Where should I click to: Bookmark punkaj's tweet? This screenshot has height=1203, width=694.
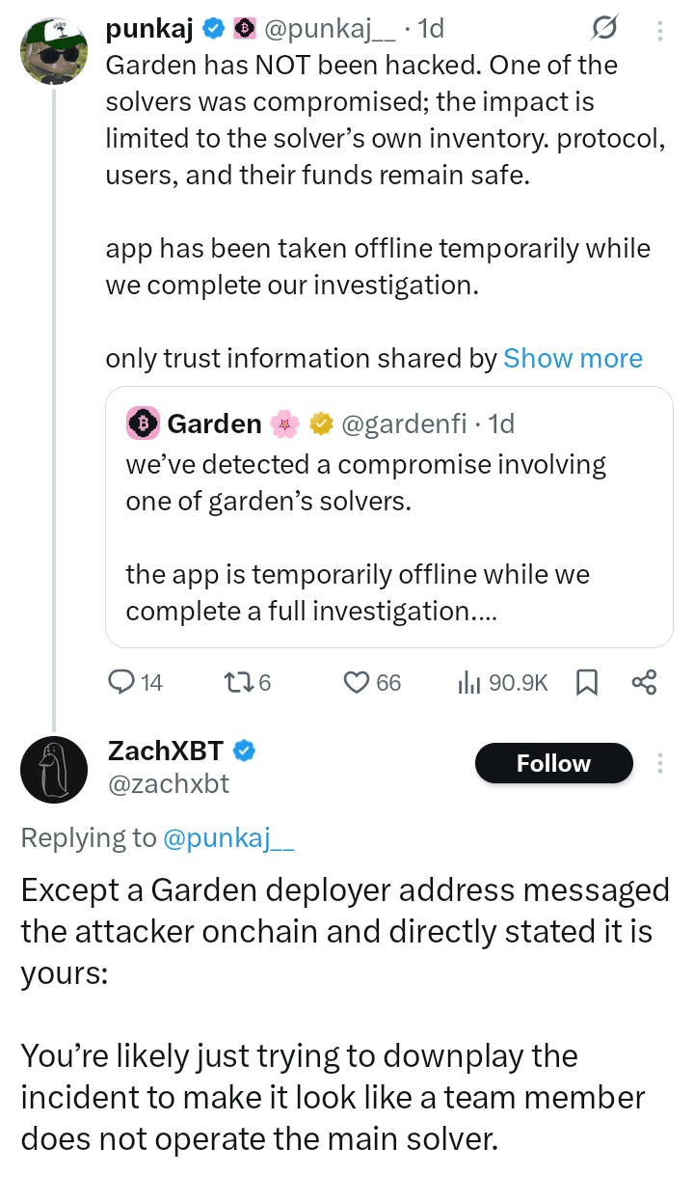tap(586, 683)
